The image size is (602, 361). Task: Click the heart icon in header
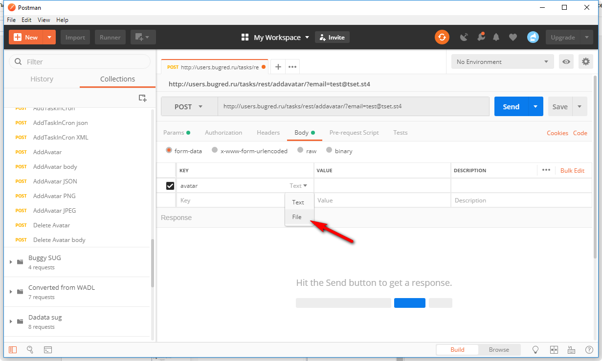(x=513, y=37)
